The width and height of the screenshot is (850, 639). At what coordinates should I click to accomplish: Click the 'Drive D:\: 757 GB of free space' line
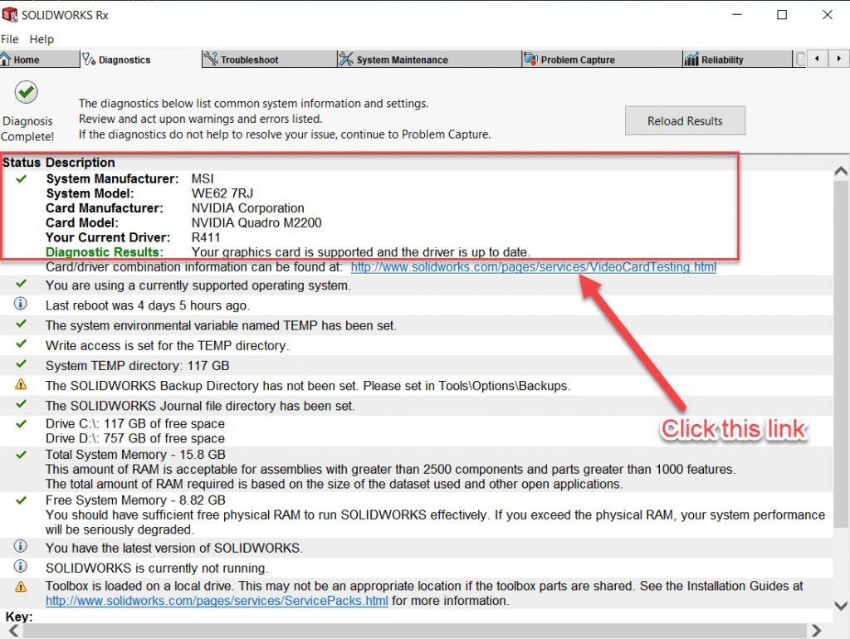coord(135,438)
